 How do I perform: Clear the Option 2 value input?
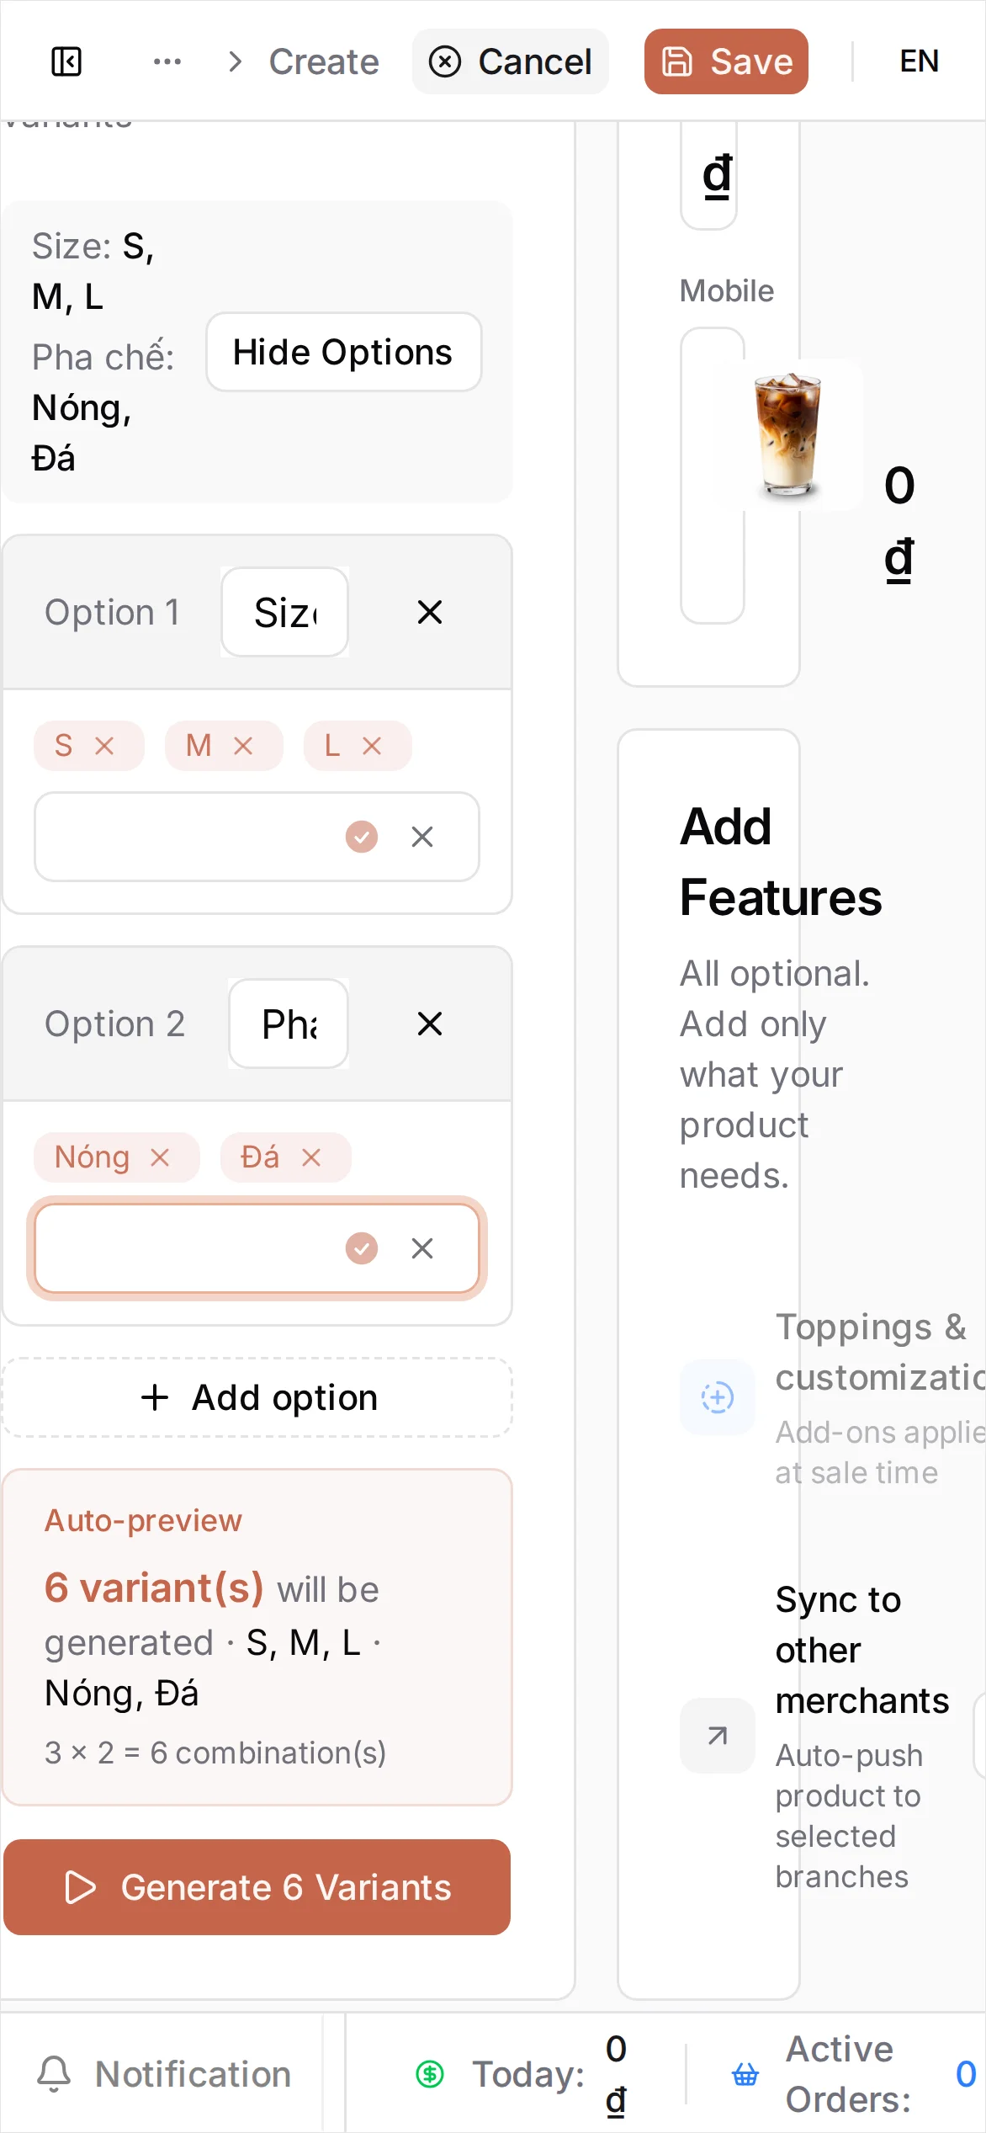coord(422,1248)
